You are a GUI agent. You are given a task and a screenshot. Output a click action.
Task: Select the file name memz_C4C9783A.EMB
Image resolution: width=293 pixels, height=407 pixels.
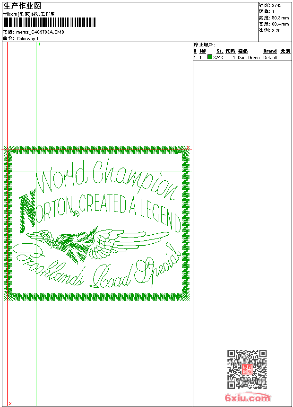(40, 32)
